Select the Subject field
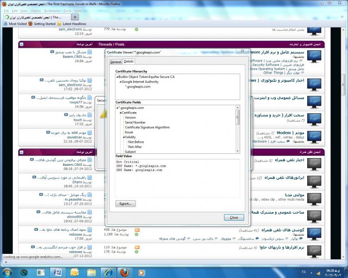The width and height of the screenshot is (348, 278). point(130,152)
